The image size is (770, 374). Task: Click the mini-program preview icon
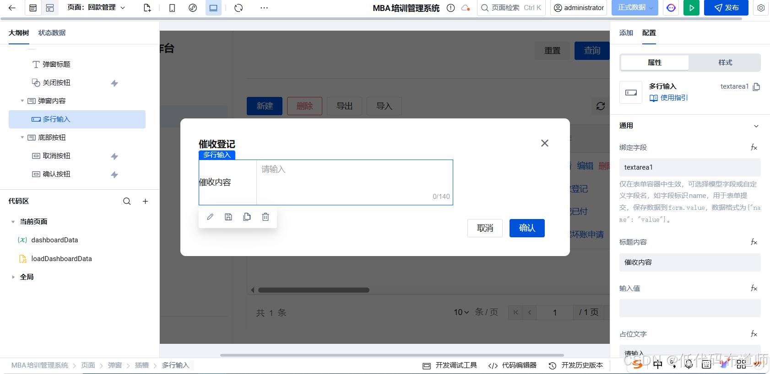click(x=193, y=8)
